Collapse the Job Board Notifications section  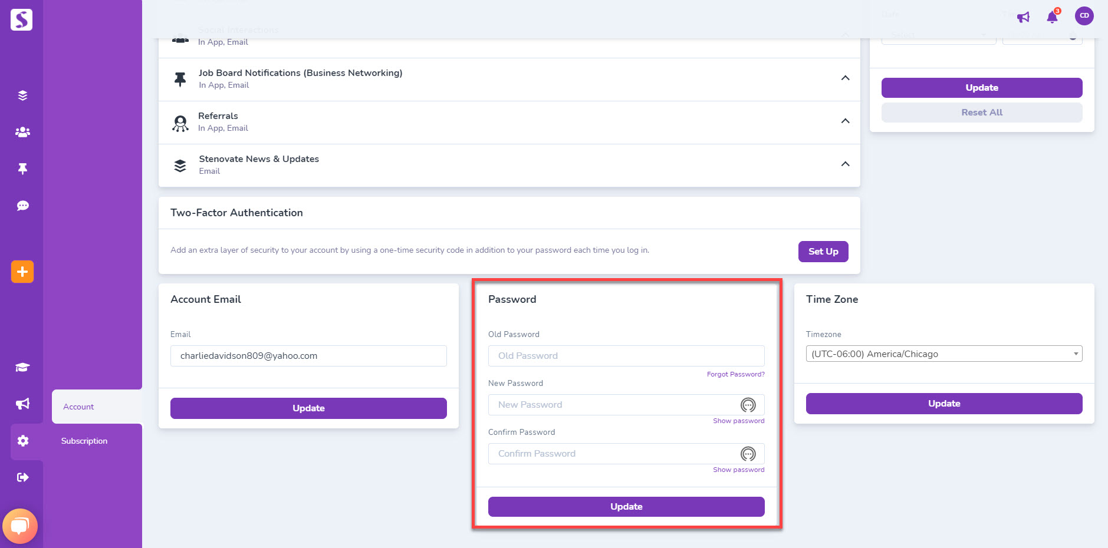pyautogui.click(x=845, y=78)
